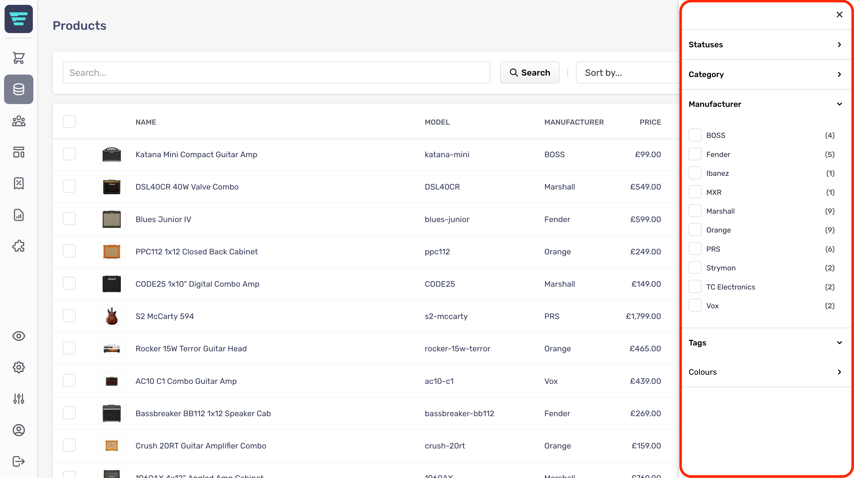This screenshot has height=478, width=854.
Task: Tick the Marshall manufacturer checkbox
Action: [695, 211]
